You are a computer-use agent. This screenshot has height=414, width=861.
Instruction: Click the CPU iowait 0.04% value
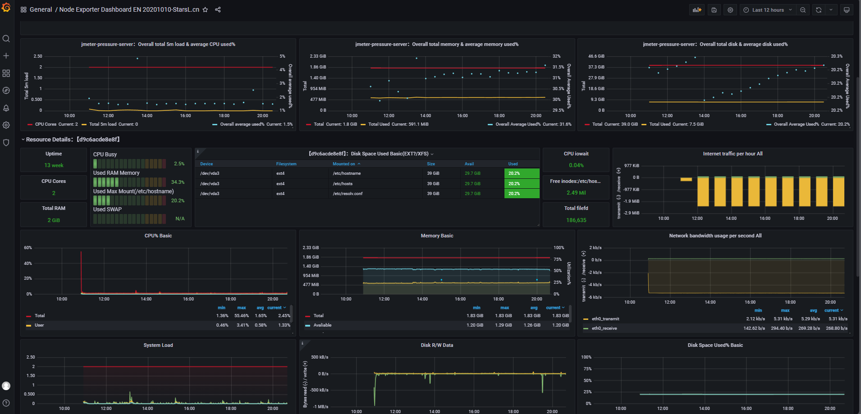click(x=576, y=165)
